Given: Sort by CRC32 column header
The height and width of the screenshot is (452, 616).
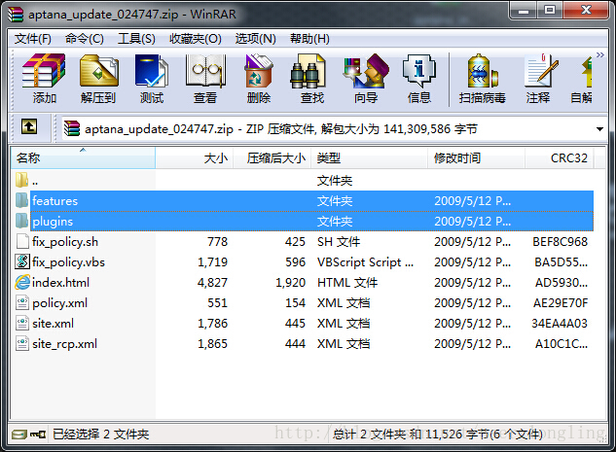Looking at the screenshot, I should pos(560,157).
